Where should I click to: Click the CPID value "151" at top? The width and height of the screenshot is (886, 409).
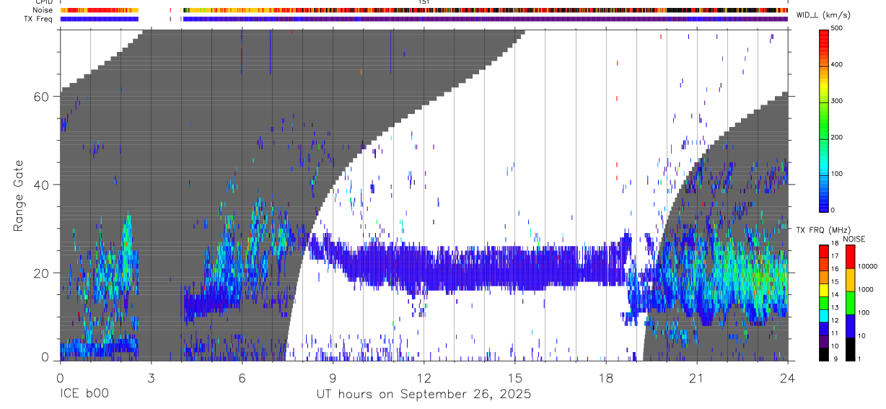(x=424, y=3)
